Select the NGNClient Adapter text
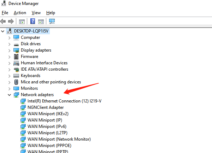212x153 pixels. pyautogui.click(x=46, y=107)
